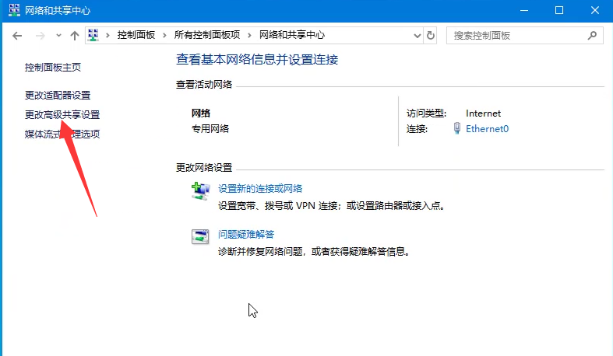Open 更改适配器设置 link
Image resolution: width=613 pixels, height=356 pixels.
[58, 95]
